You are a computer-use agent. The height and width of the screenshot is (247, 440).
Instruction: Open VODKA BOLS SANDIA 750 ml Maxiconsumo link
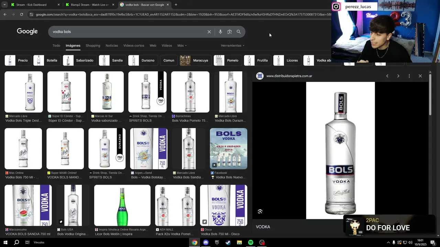pos(28,234)
